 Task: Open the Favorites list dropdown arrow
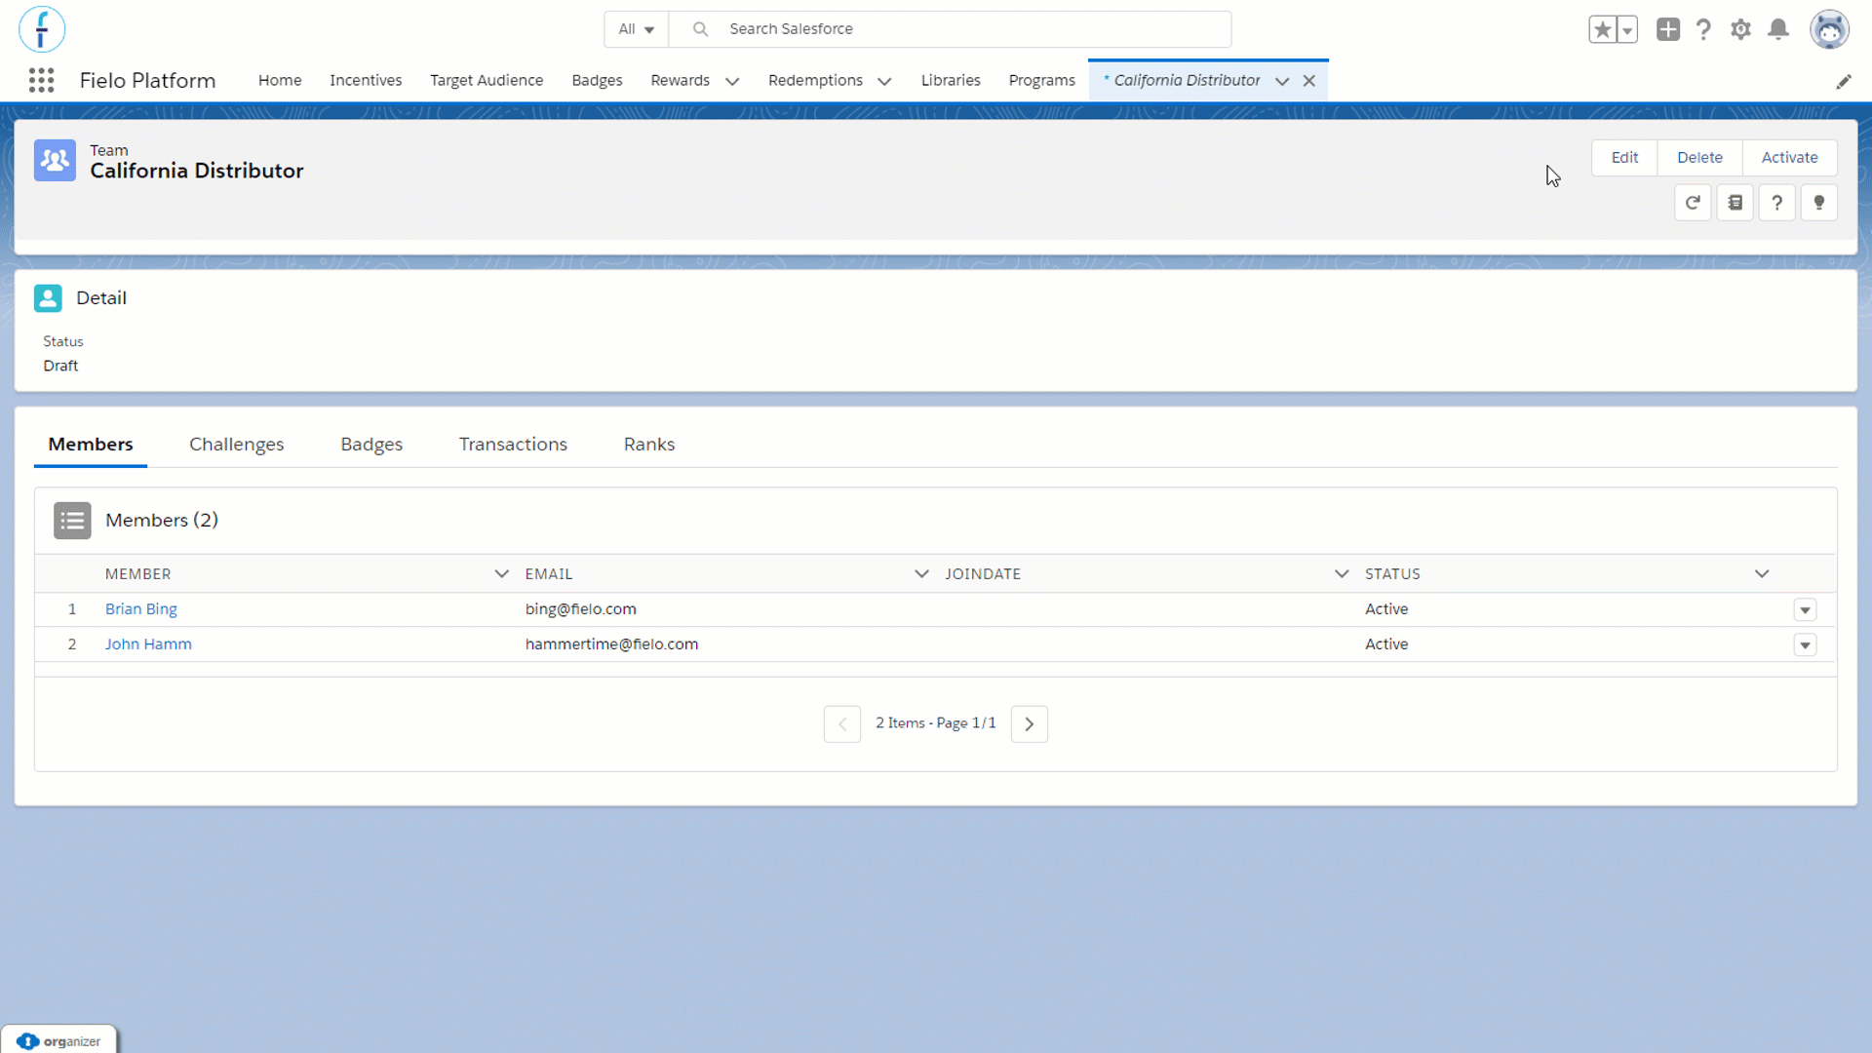click(x=1627, y=29)
